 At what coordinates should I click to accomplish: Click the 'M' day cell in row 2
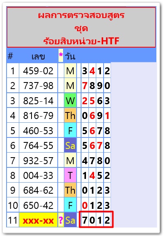tap(70, 85)
